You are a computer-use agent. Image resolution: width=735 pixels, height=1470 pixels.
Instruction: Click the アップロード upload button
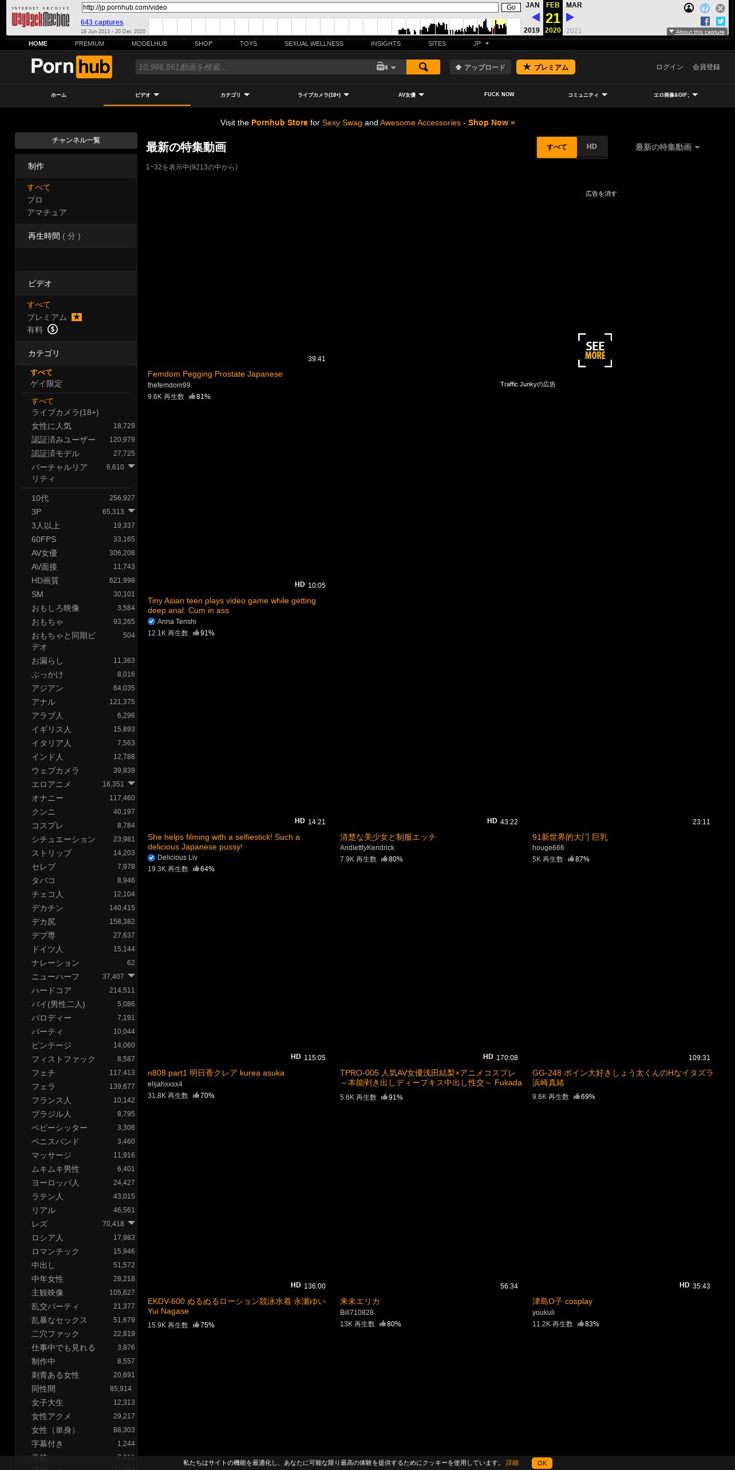pyautogui.click(x=480, y=67)
